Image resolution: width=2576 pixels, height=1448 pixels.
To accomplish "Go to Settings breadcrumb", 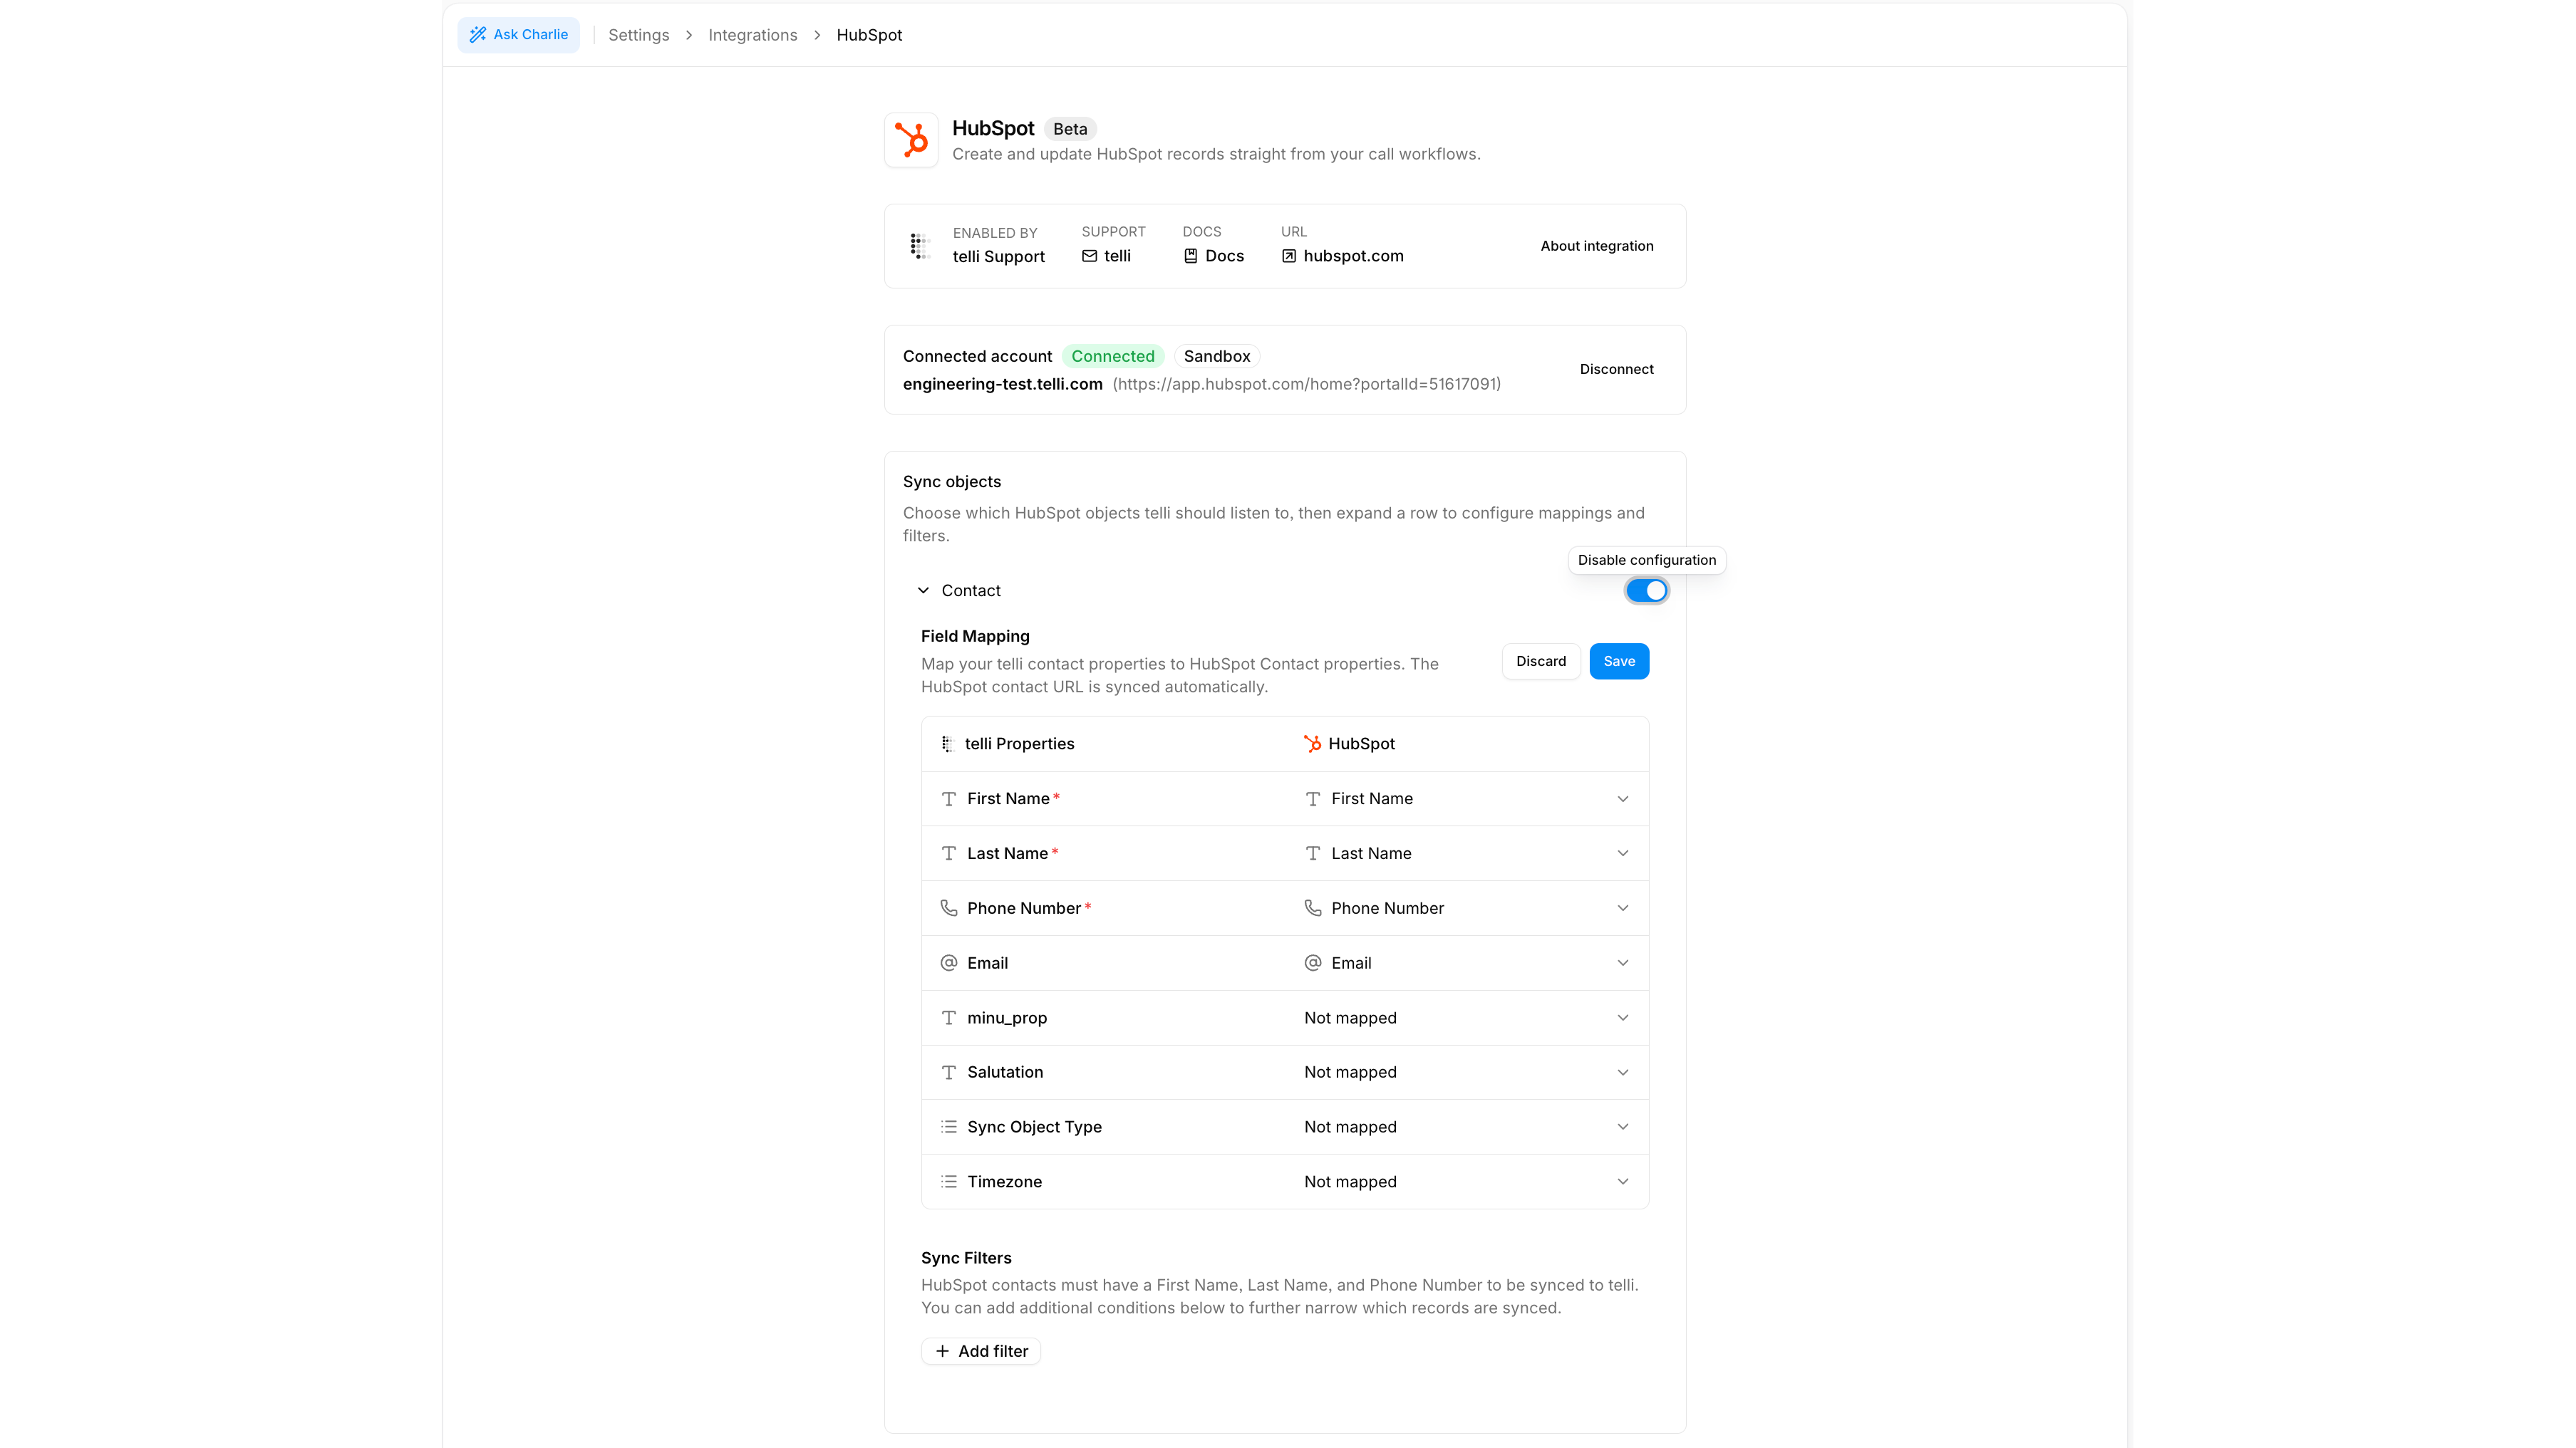I will tap(638, 35).
